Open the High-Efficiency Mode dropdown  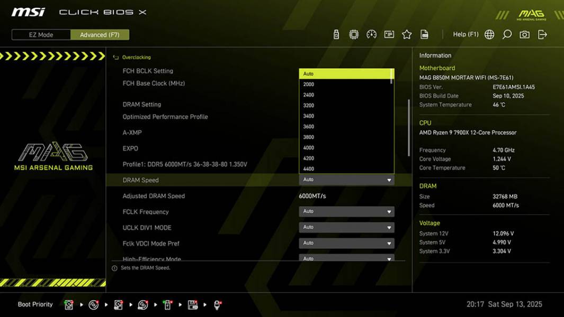point(346,258)
